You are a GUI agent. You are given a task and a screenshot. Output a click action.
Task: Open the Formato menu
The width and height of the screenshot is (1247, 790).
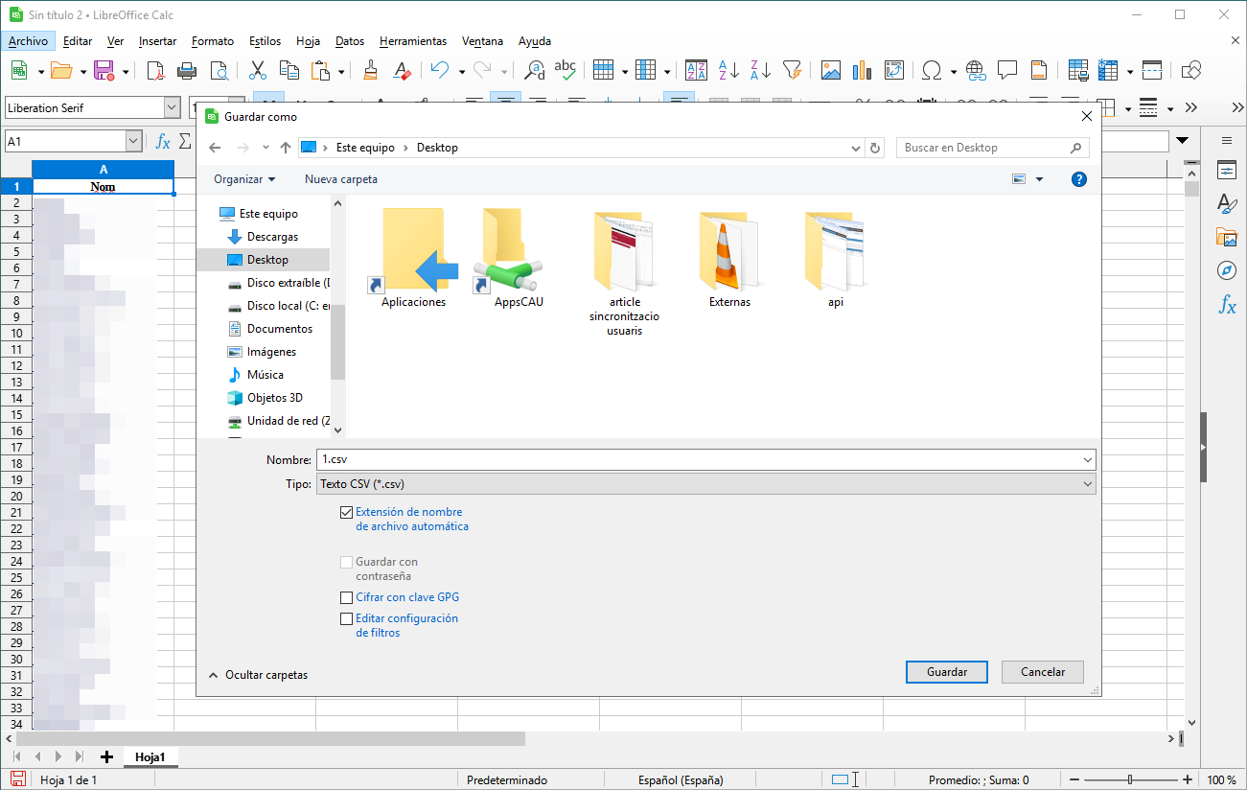point(213,41)
